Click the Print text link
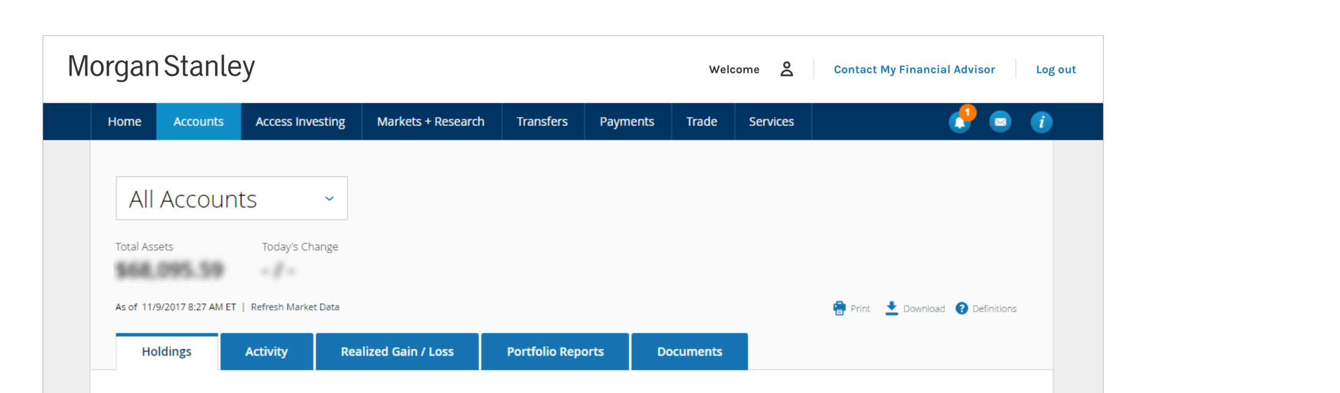Viewport: 1340px width, 393px height. coord(860,308)
